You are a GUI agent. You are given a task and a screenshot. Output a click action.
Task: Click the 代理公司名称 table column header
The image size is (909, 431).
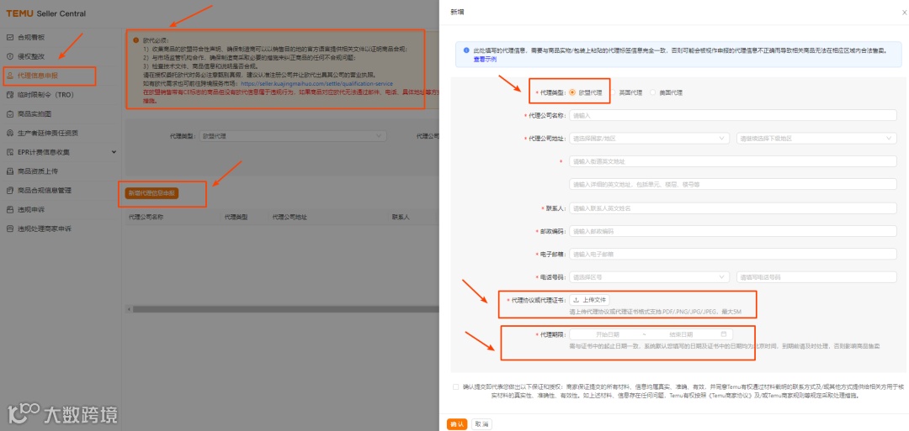(x=146, y=217)
